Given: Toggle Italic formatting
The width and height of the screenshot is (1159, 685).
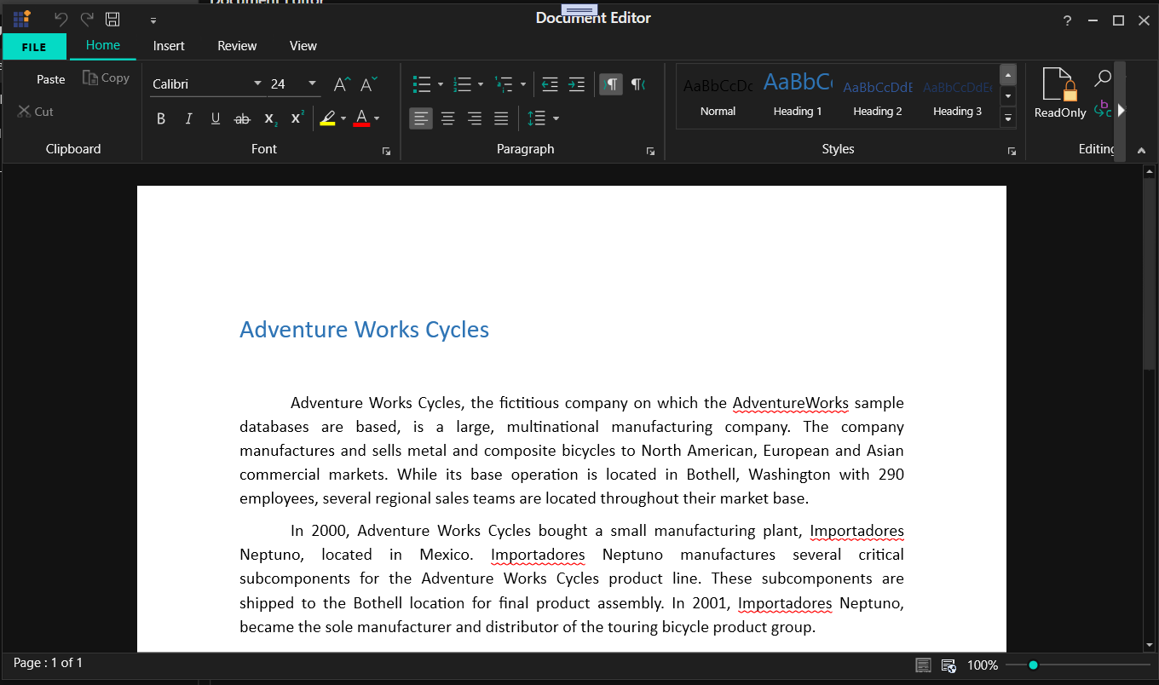Looking at the screenshot, I should [188, 118].
